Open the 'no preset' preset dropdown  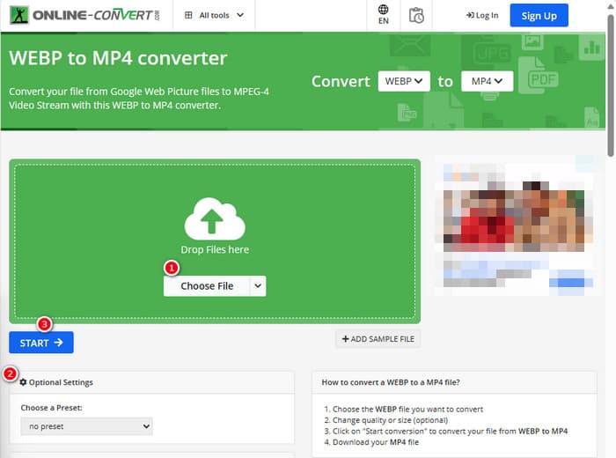pyautogui.click(x=86, y=426)
